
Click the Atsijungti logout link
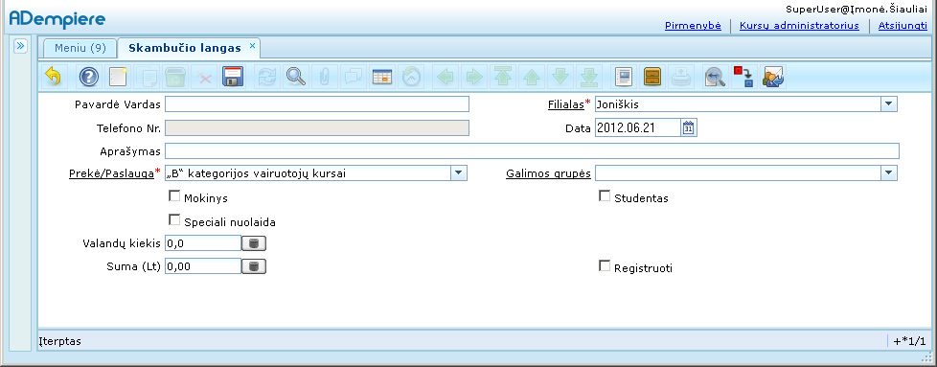(x=903, y=26)
